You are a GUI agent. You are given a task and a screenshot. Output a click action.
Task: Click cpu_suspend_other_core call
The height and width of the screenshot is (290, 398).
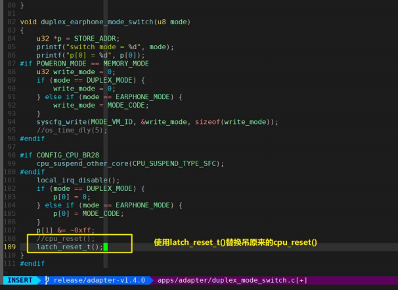click(130, 163)
